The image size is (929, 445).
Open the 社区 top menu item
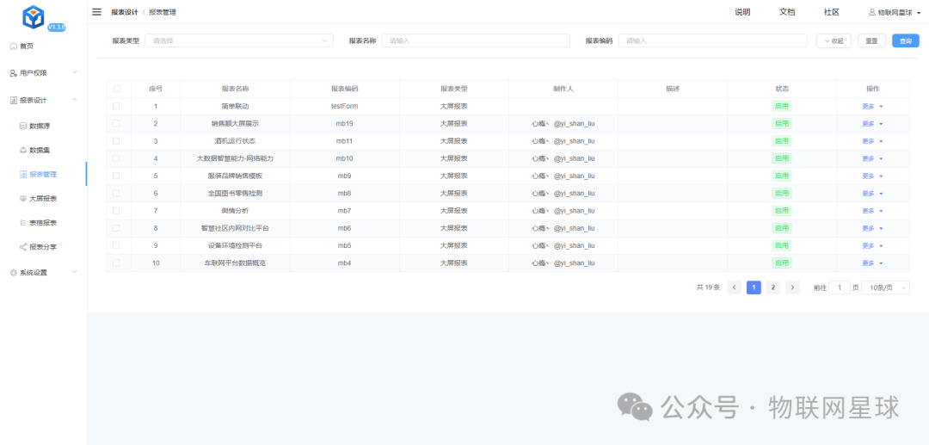(831, 12)
